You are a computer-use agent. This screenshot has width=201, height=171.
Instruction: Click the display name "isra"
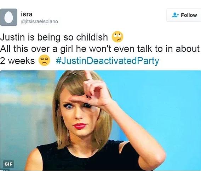(x=27, y=14)
